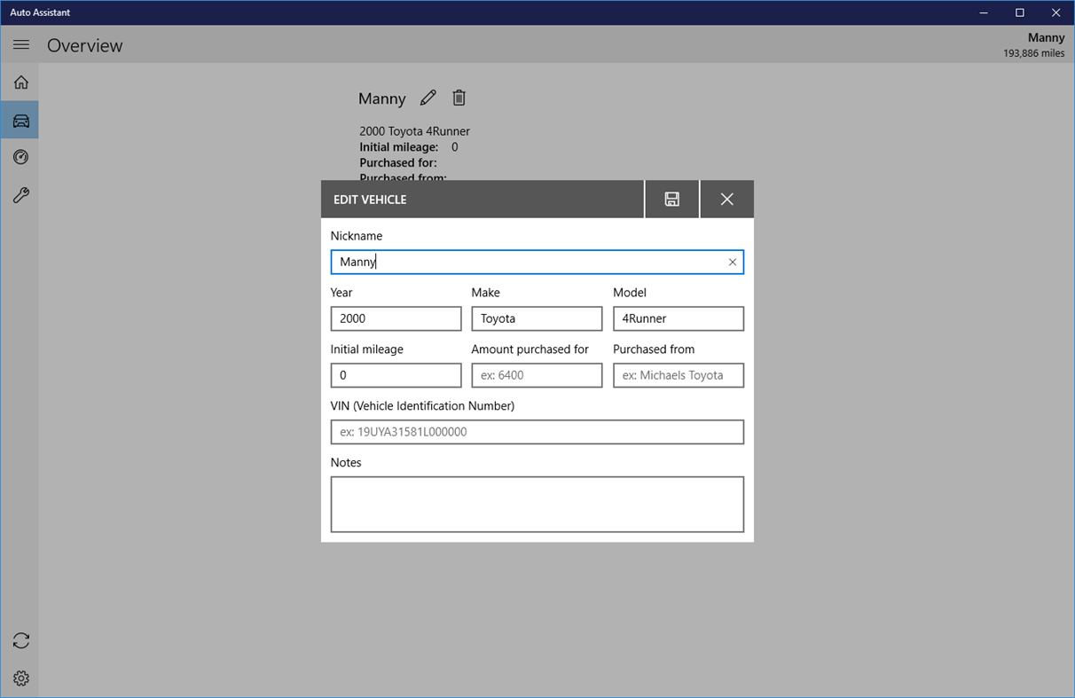Sync data with the refresh icon

point(20,640)
